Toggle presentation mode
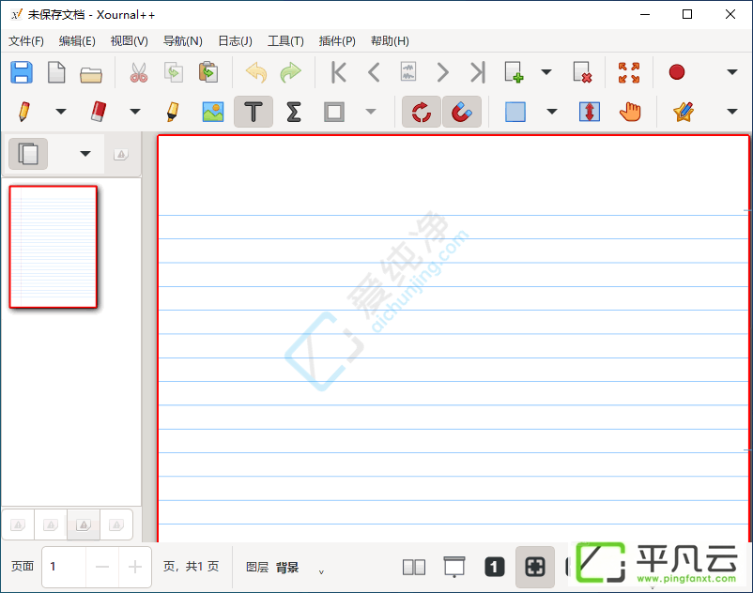753x593 pixels. pos(453,567)
